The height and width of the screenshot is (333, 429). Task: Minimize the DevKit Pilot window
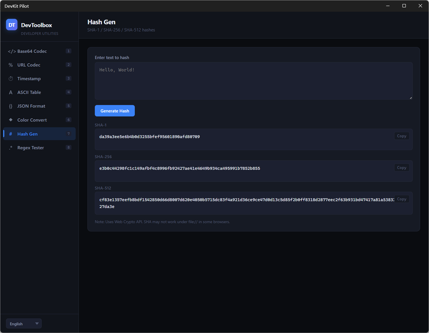coord(387,6)
